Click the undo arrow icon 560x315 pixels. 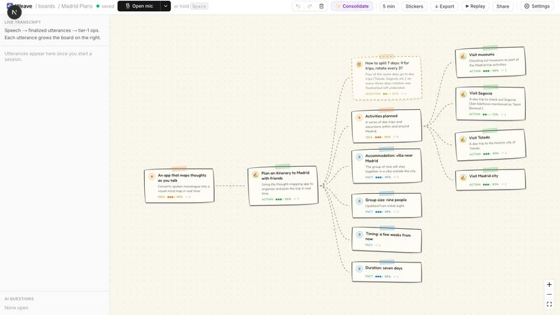click(x=298, y=6)
